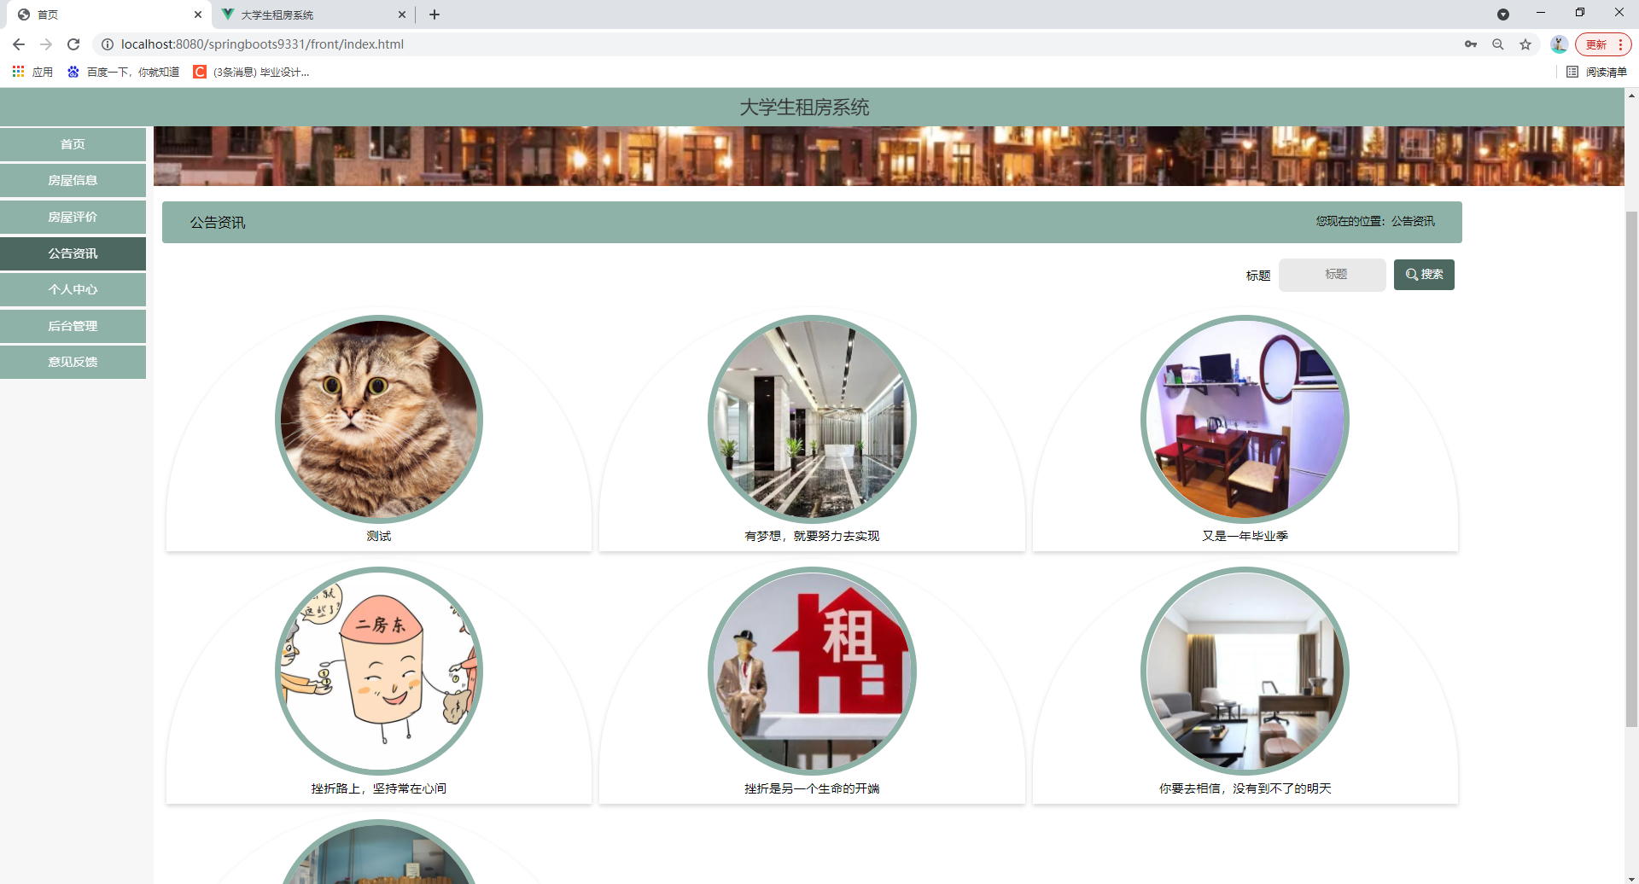Image resolution: width=1639 pixels, height=884 pixels.
Task: Open the red 租 house thumbnail
Action: [x=812, y=671]
